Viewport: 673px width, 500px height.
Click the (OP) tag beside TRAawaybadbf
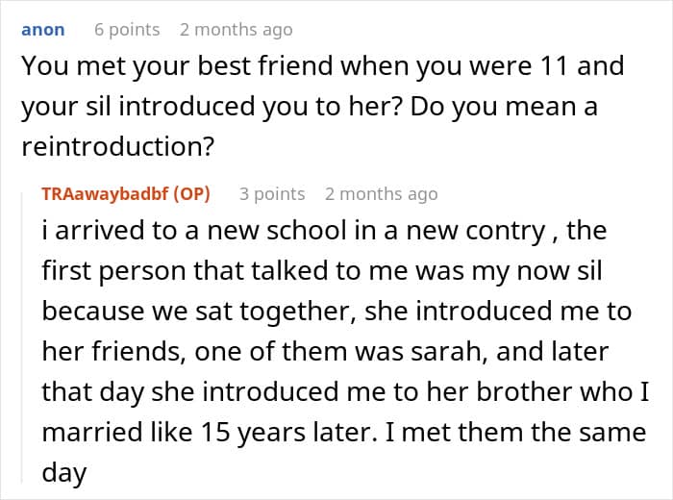point(192,194)
